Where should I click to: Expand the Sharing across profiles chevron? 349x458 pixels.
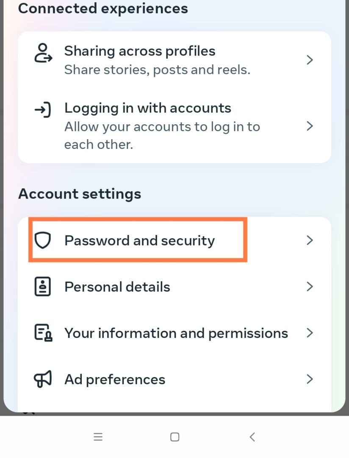[310, 60]
